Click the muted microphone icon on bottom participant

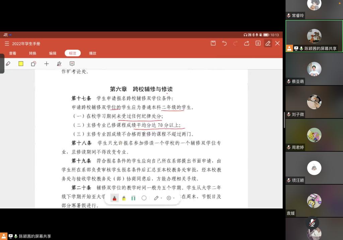[312, 223]
